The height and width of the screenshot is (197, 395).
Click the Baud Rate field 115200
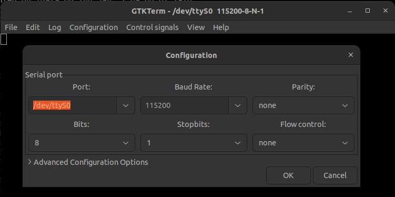185,105
